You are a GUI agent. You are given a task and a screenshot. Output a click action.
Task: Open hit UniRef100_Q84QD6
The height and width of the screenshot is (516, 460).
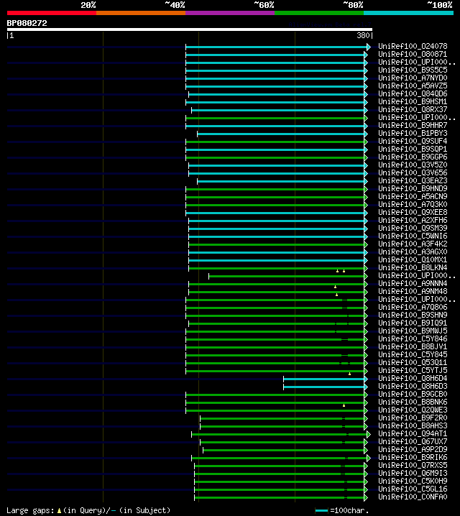[x=413, y=93]
